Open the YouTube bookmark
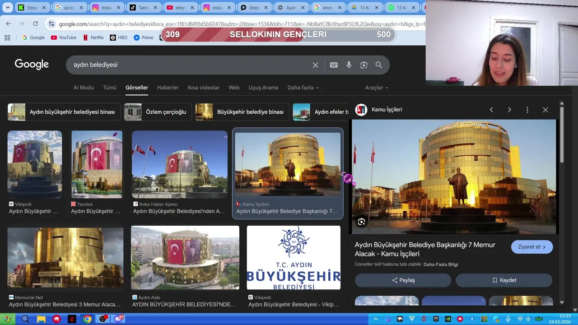Screen dimensions: 578x325 [x=63, y=37]
